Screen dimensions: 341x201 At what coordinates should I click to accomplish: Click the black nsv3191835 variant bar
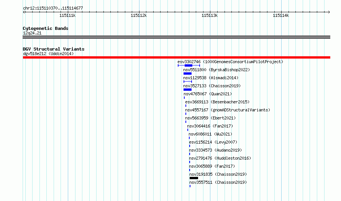[194, 178]
